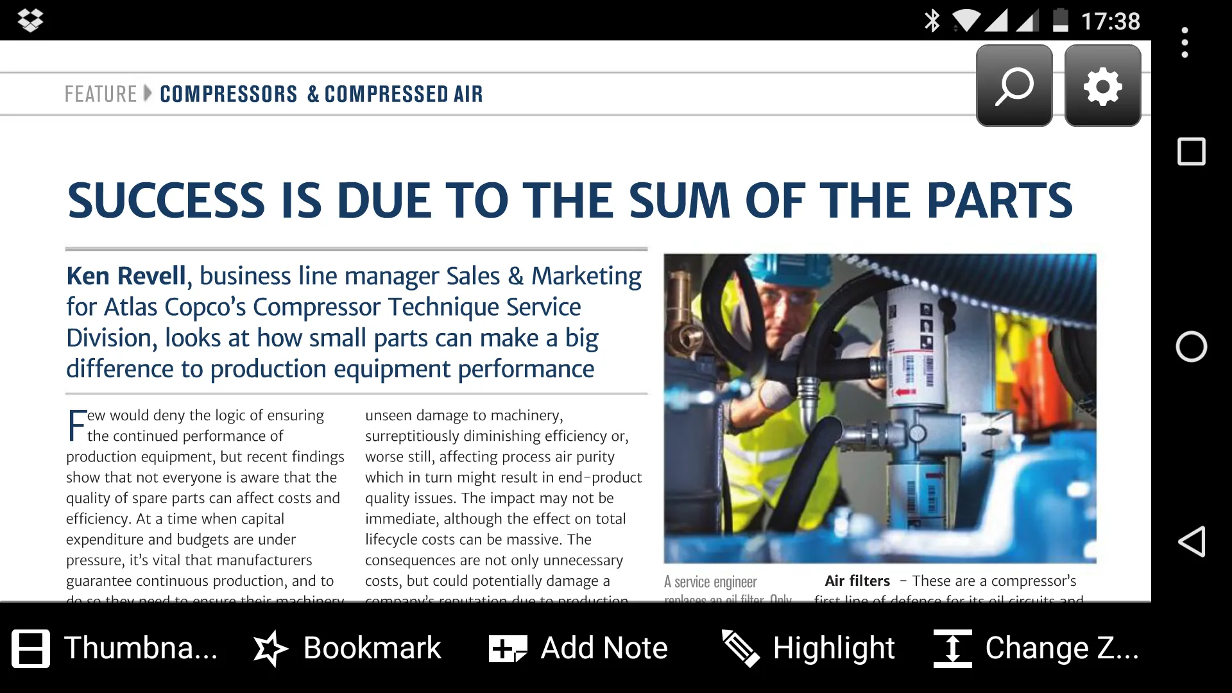
Task: Select the FEATURE menu label
Action: click(101, 93)
